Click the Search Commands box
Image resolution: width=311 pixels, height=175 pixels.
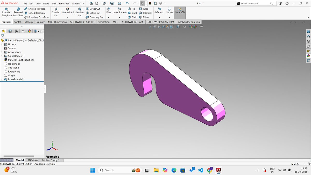pyautogui.click(x=256, y=3)
